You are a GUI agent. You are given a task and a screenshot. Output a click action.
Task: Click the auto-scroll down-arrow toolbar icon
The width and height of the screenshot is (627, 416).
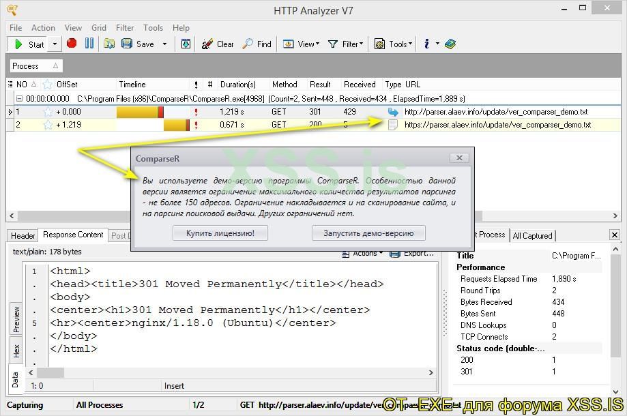coord(186,44)
